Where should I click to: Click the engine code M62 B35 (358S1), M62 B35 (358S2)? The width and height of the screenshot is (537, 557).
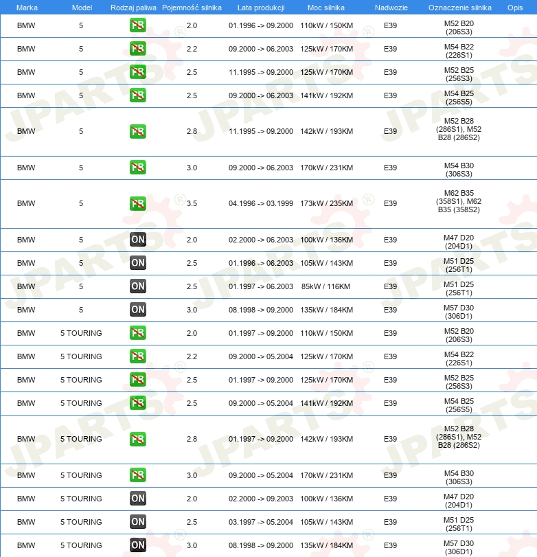[x=459, y=201]
